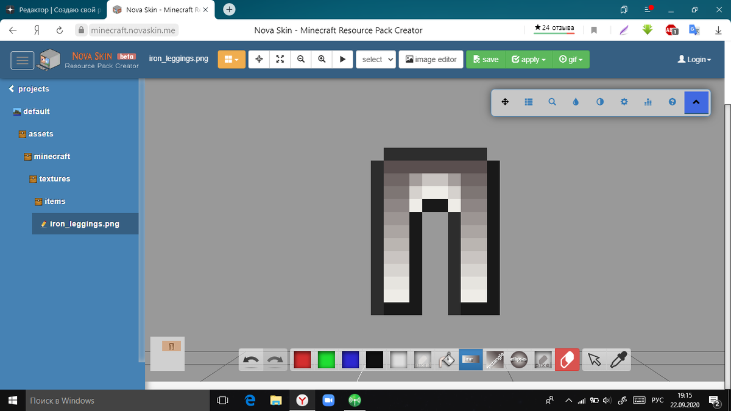Click the zoom out magnifier button
Viewport: 731px width, 411px height.
[300, 59]
